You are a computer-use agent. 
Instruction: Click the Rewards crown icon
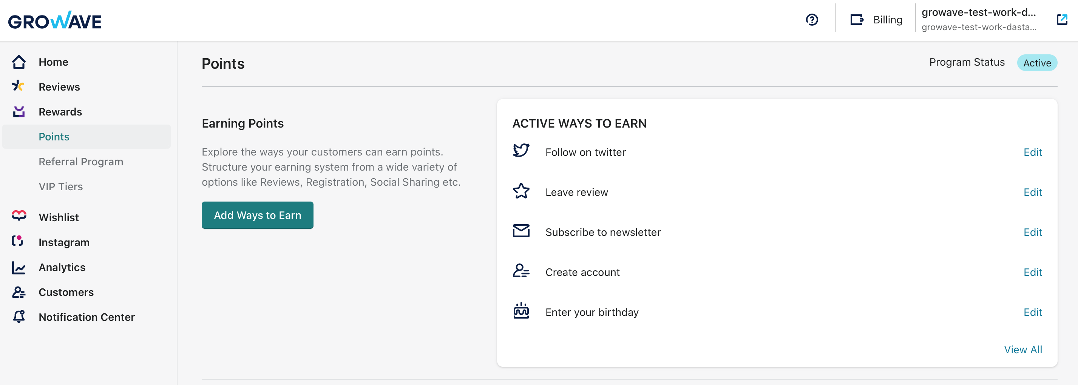pos(19,112)
